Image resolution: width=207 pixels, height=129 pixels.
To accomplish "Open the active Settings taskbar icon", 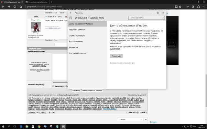I will [x=63, y=126].
